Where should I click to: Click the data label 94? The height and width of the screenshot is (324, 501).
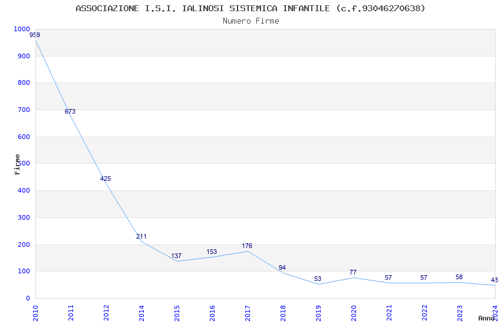[282, 268]
